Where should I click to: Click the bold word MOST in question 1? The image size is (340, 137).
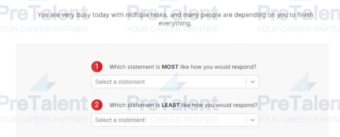(170, 67)
